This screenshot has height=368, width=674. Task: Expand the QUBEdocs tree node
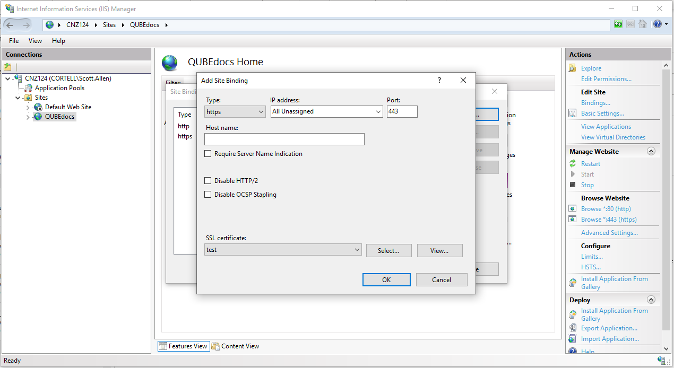point(28,117)
